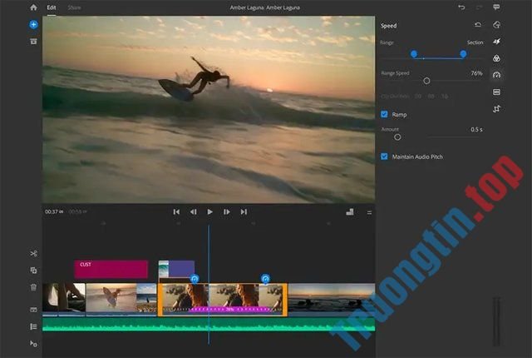This screenshot has width=532, height=358.
Task: Click the Section label in the Speed panel
Action: pyautogui.click(x=475, y=42)
